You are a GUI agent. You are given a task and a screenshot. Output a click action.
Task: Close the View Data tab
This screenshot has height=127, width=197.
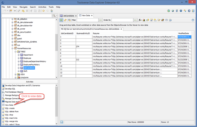click(x=92, y=15)
